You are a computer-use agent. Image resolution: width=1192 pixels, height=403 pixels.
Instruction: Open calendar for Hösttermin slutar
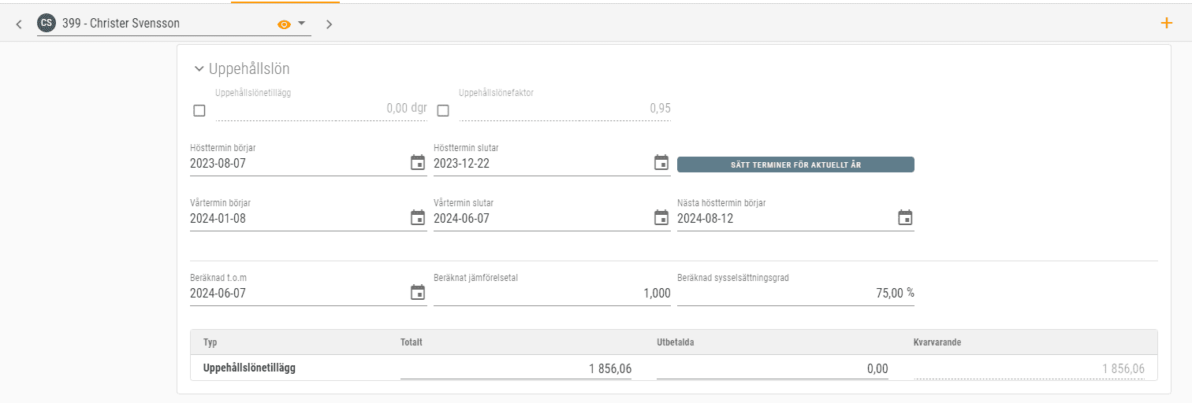pos(661,163)
